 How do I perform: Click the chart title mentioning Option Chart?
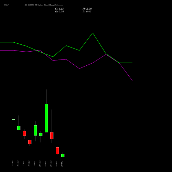click(x=44, y=5)
